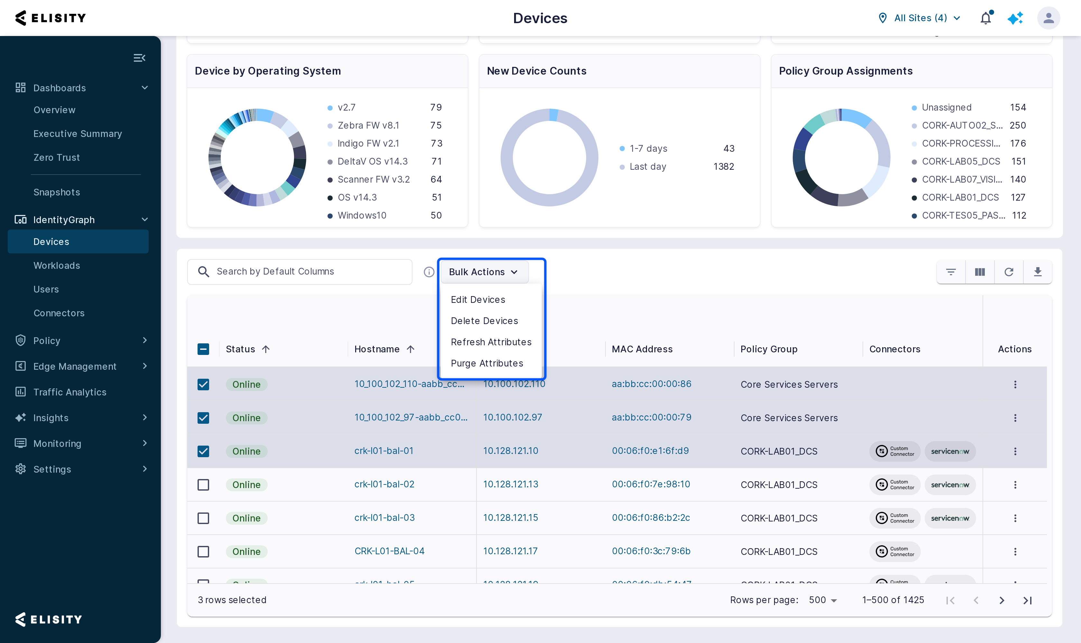
Task: Open the table filter icon
Action: [951, 272]
